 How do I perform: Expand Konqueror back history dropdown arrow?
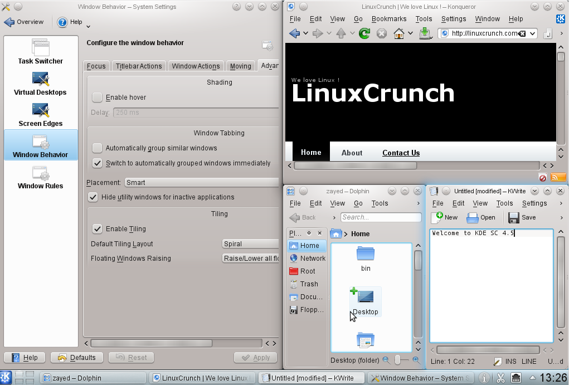305,33
